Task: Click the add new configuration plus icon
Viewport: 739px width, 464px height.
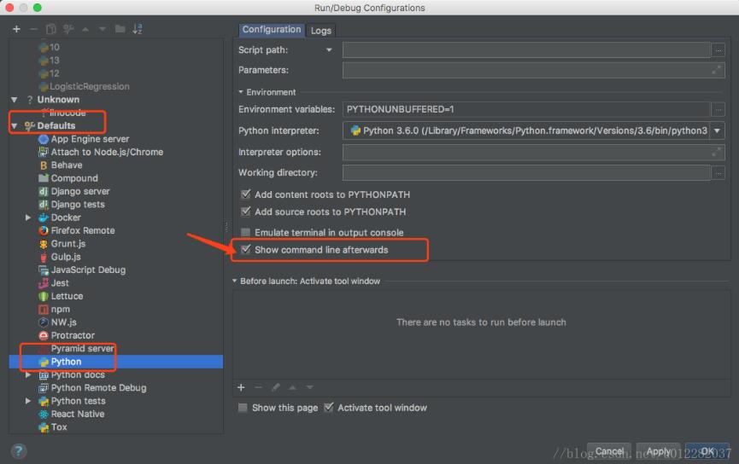Action: pyautogui.click(x=16, y=29)
